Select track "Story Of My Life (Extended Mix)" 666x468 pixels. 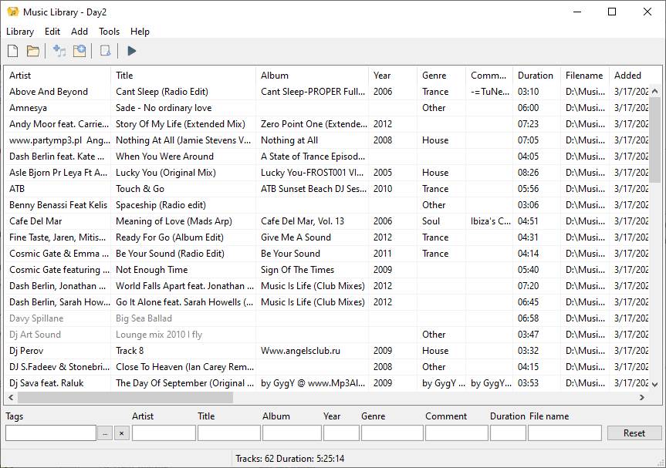(x=181, y=124)
